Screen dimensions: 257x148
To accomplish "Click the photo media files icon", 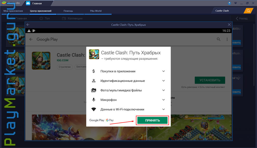I will (94, 90).
